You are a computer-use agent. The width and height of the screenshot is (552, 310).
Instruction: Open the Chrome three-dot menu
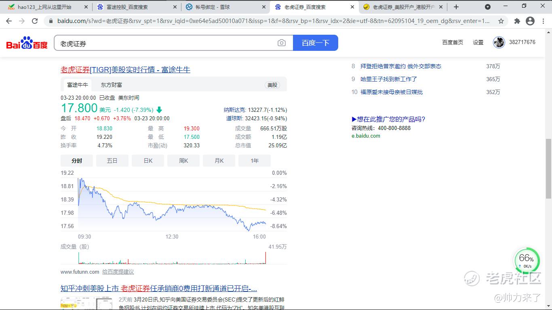(x=544, y=21)
